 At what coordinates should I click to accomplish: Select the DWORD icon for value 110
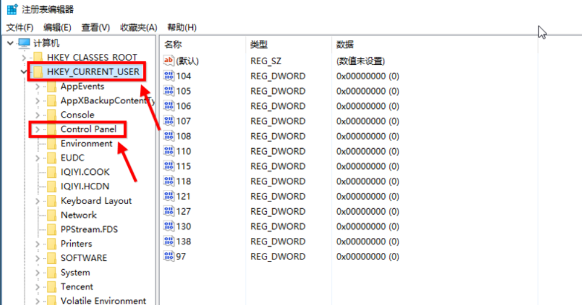tap(169, 151)
